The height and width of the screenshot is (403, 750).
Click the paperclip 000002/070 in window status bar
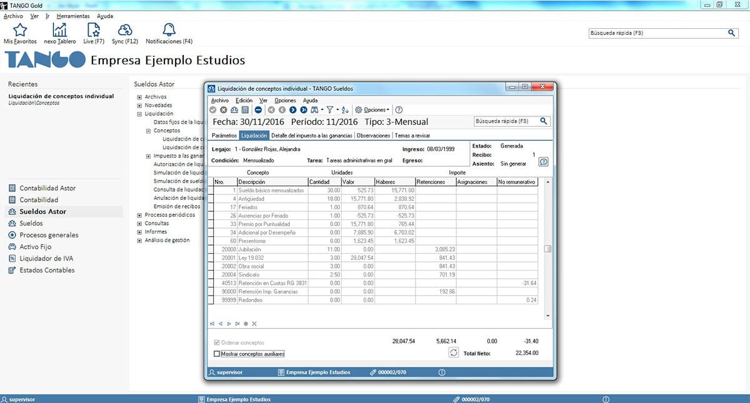pyautogui.click(x=388, y=372)
